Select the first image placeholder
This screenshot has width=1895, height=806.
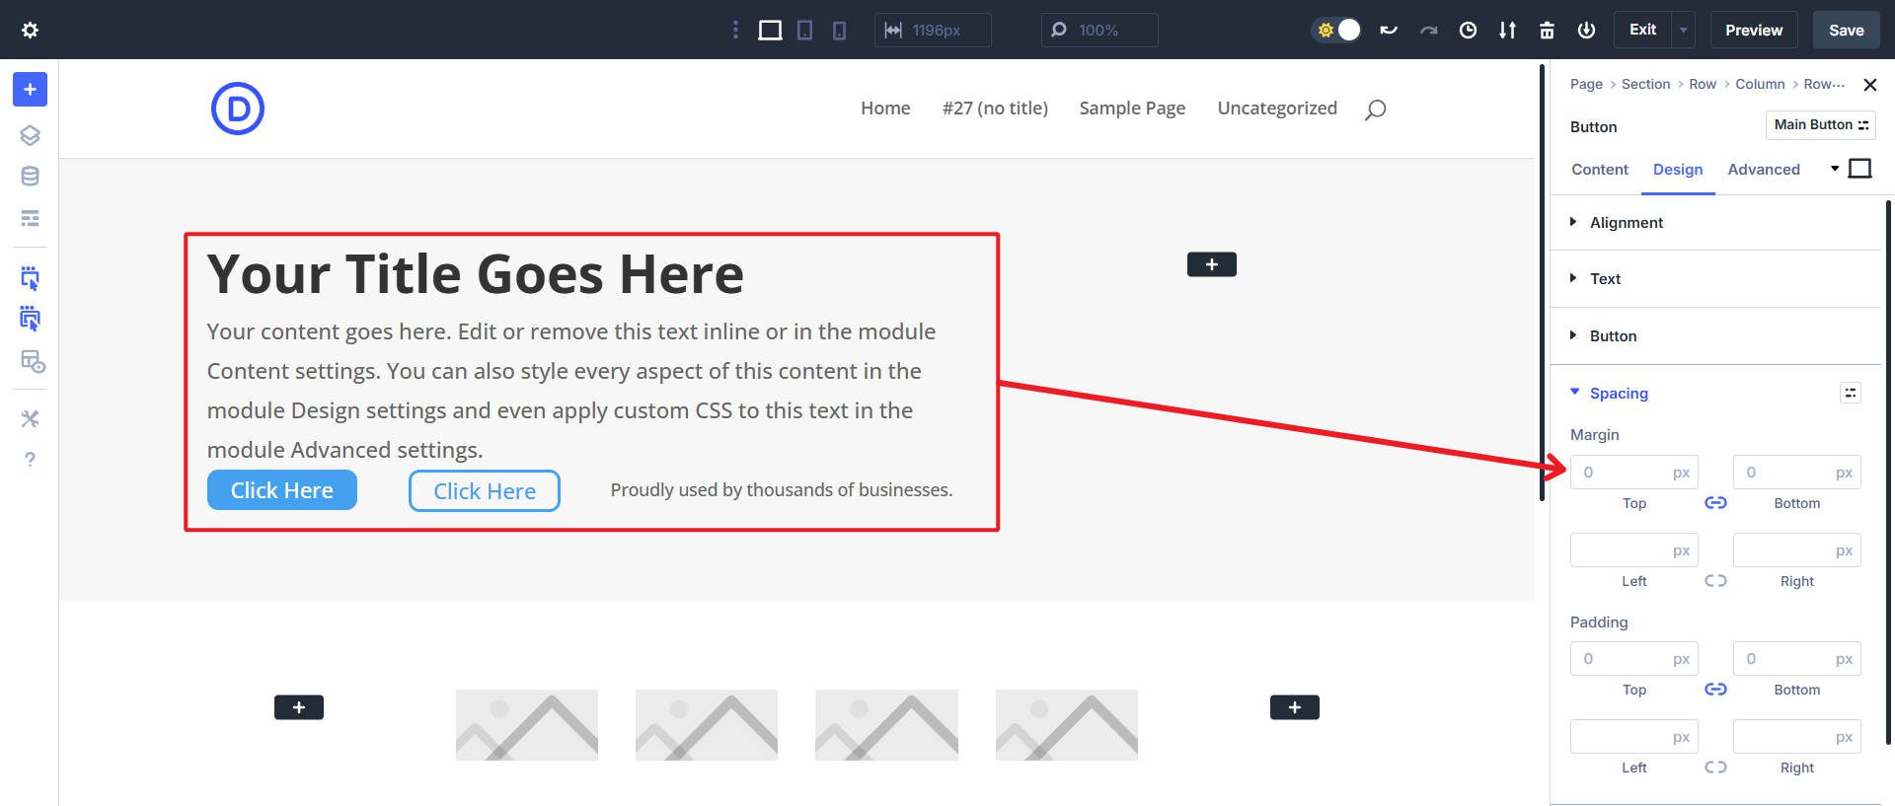[x=527, y=725]
